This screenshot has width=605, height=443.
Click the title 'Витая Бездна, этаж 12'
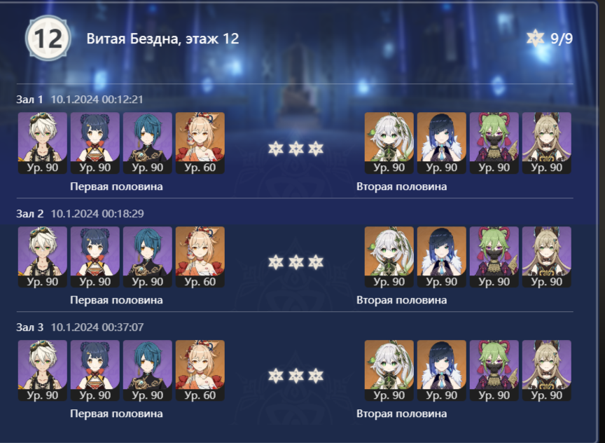[x=162, y=39]
